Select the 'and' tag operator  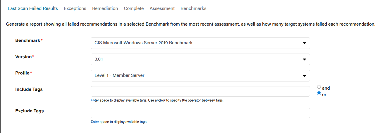pos(319,87)
